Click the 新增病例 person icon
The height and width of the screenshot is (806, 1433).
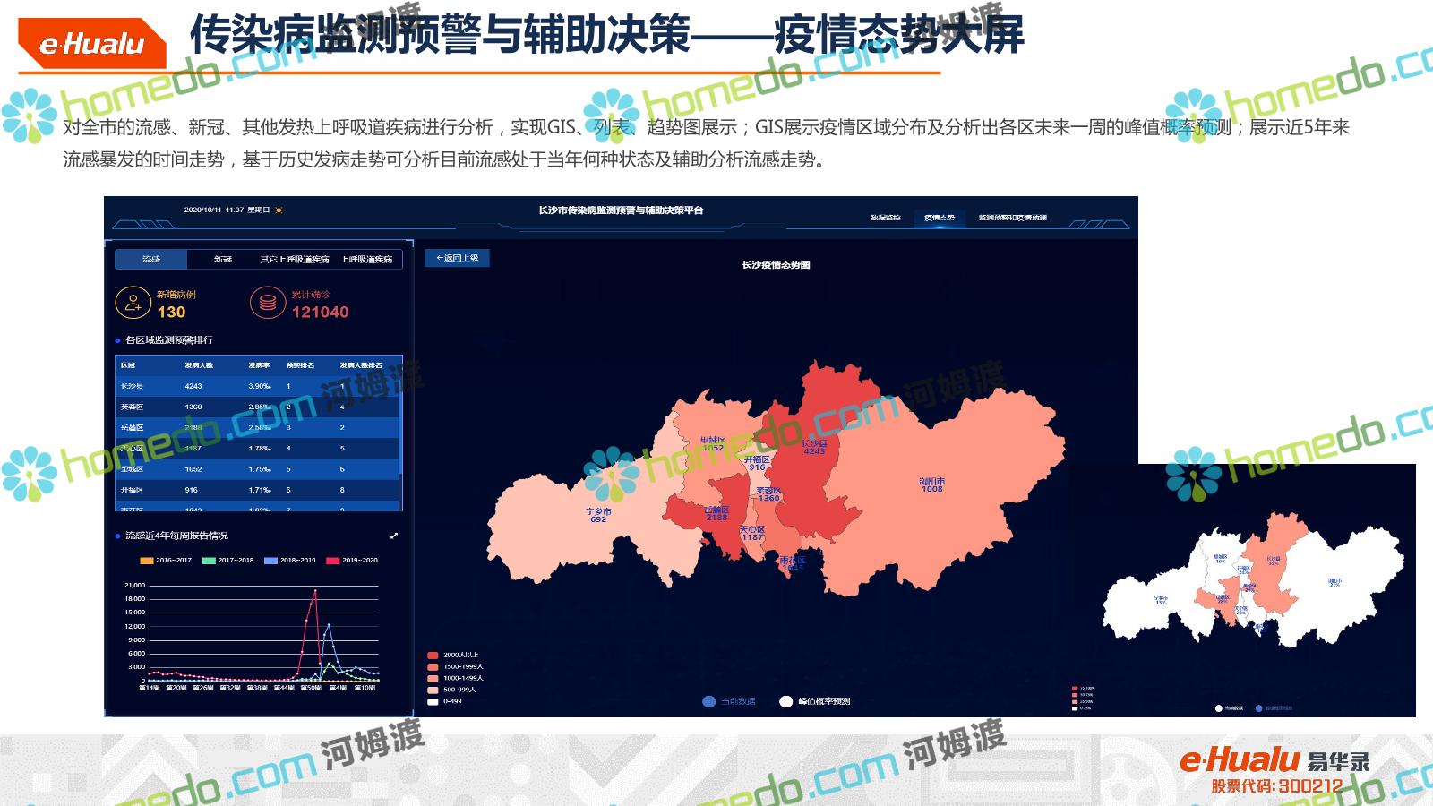pos(133,303)
